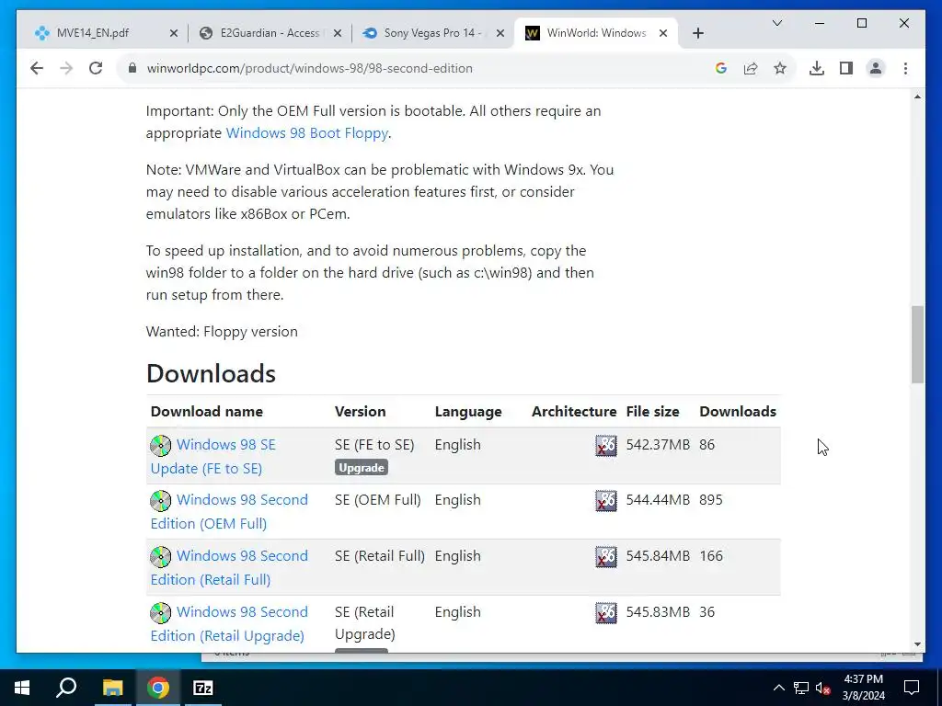Open a new tab
The image size is (942, 706).
click(697, 33)
